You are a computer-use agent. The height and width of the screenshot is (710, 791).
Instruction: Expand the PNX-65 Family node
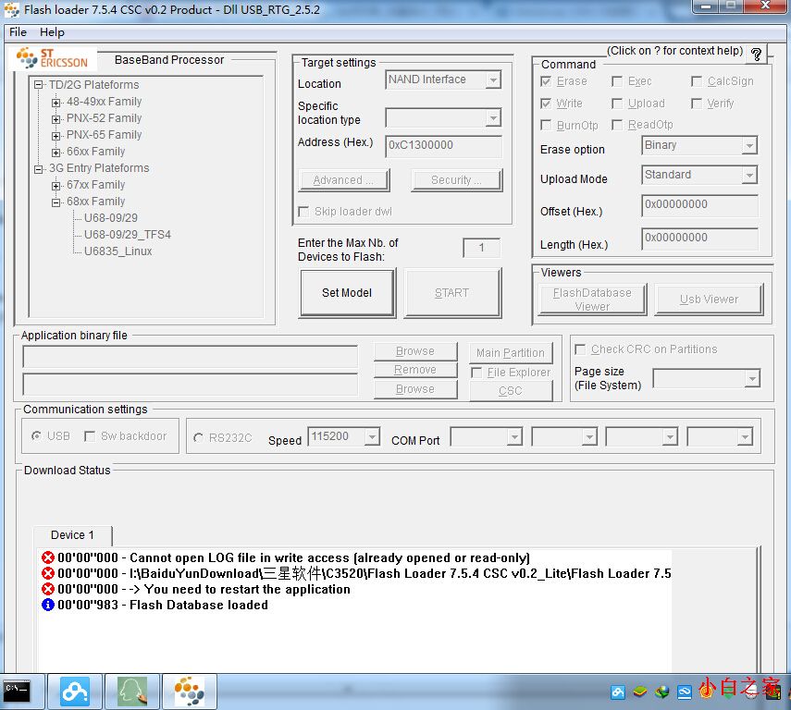tap(56, 136)
